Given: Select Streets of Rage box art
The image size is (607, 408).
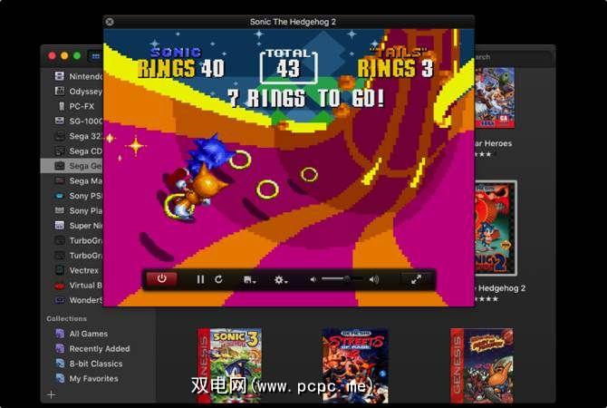Looking at the screenshot, I should (355, 365).
